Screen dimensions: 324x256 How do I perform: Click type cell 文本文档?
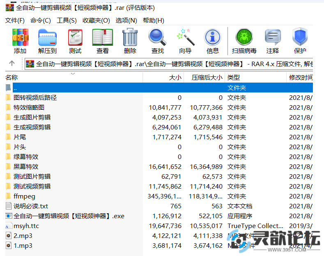[x=240, y=206]
